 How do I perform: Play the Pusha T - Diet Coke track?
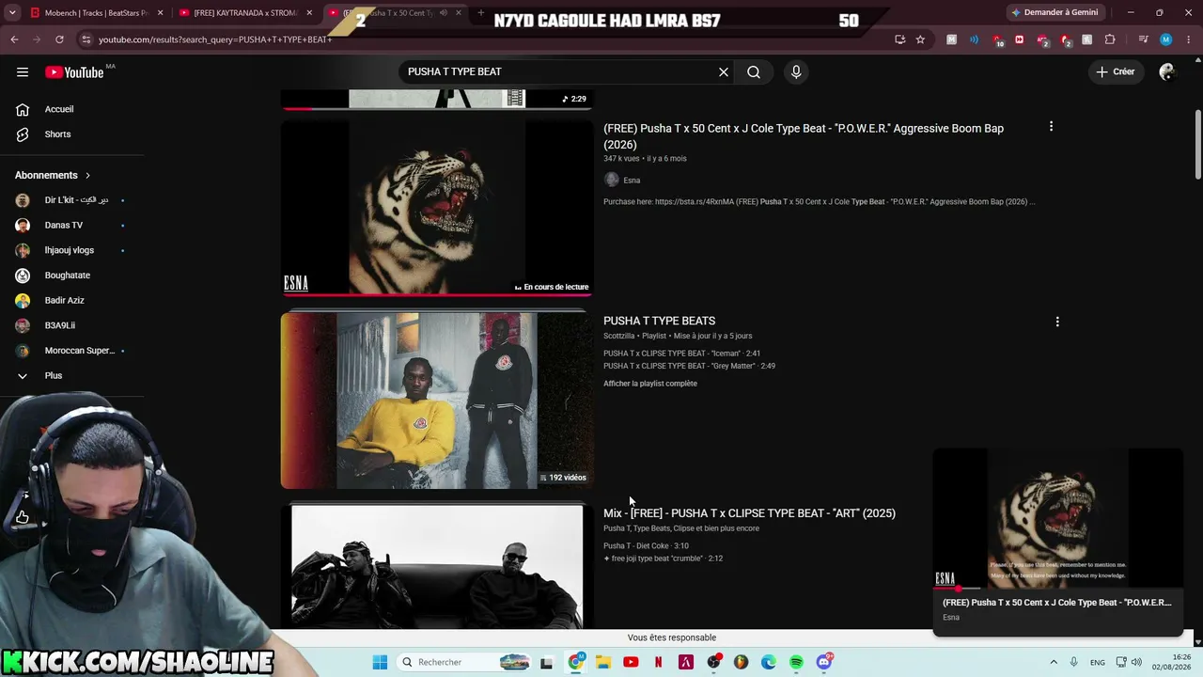[646, 546]
